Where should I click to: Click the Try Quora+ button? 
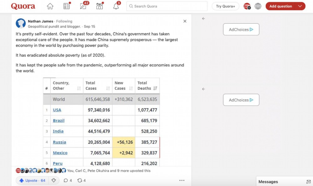[226, 6]
